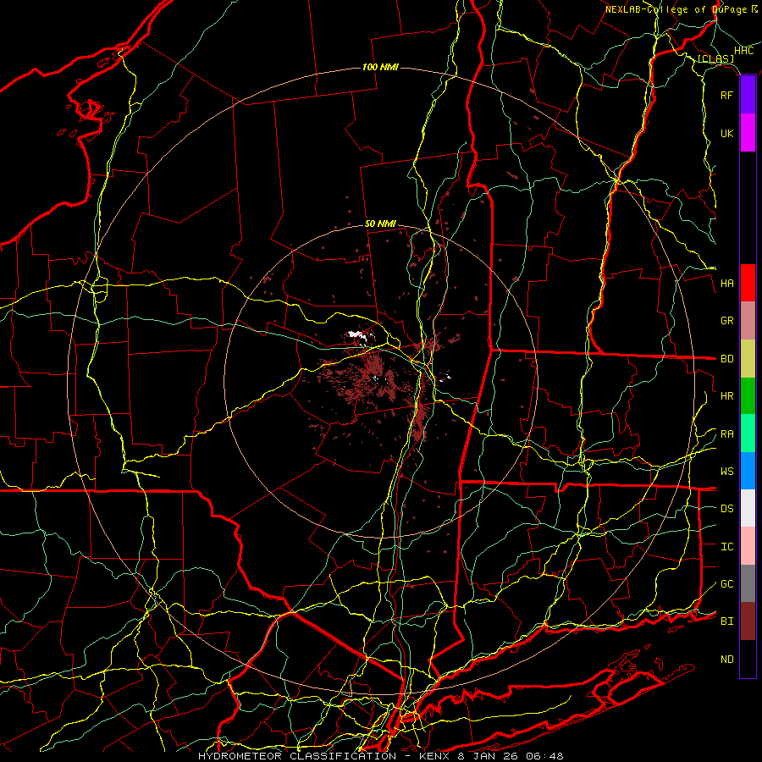The image size is (762, 762).
Task: Click the DS legend label
Action: tap(727, 509)
